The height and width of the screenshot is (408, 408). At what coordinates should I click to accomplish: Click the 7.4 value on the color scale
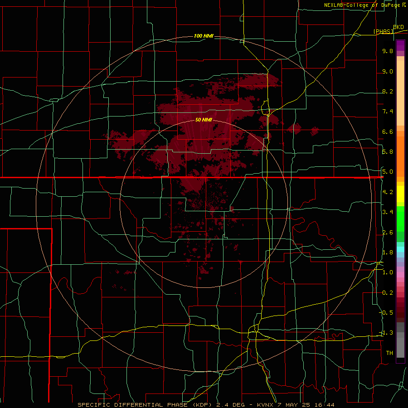click(x=388, y=112)
